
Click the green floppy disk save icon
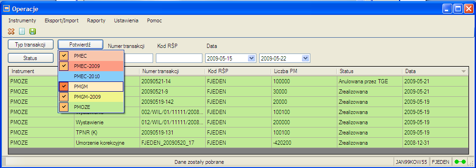coord(33,31)
